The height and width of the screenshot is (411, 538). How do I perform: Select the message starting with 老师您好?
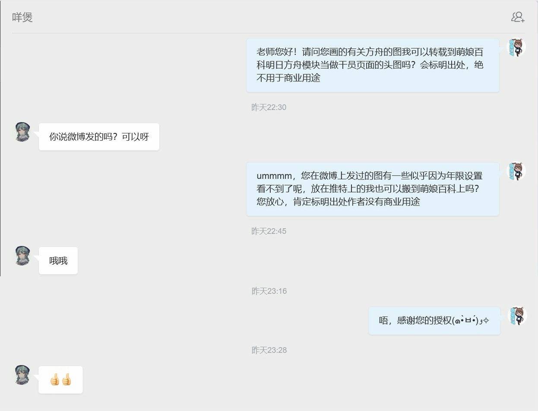[x=373, y=65]
